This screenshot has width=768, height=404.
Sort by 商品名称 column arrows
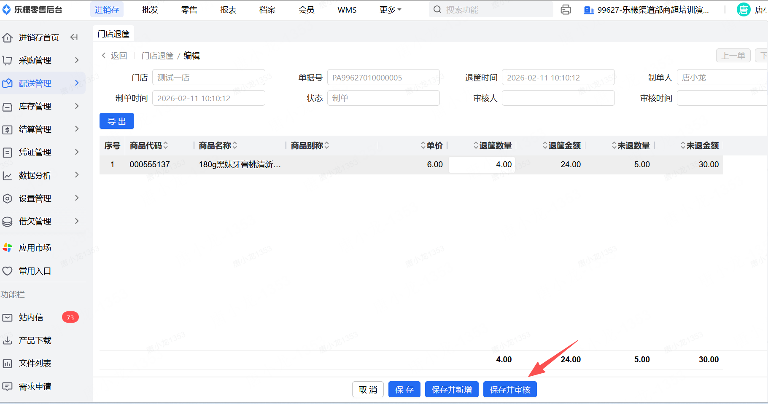pyautogui.click(x=235, y=145)
